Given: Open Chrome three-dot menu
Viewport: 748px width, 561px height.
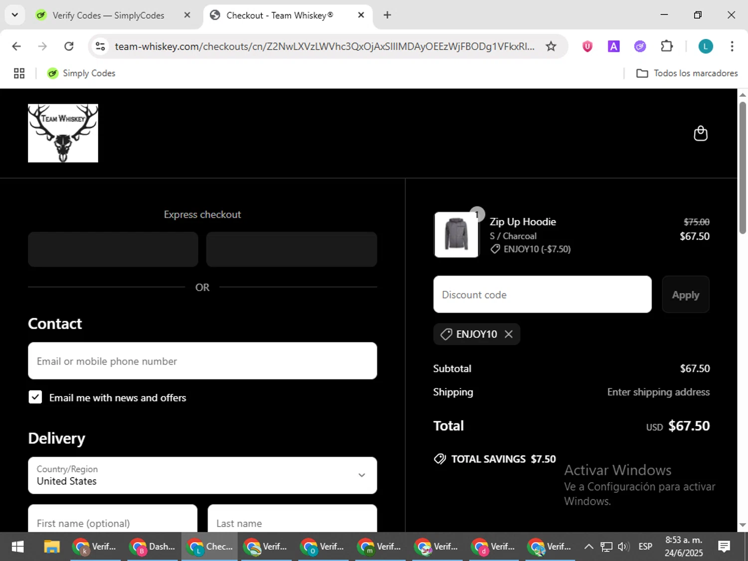Looking at the screenshot, I should 732,46.
